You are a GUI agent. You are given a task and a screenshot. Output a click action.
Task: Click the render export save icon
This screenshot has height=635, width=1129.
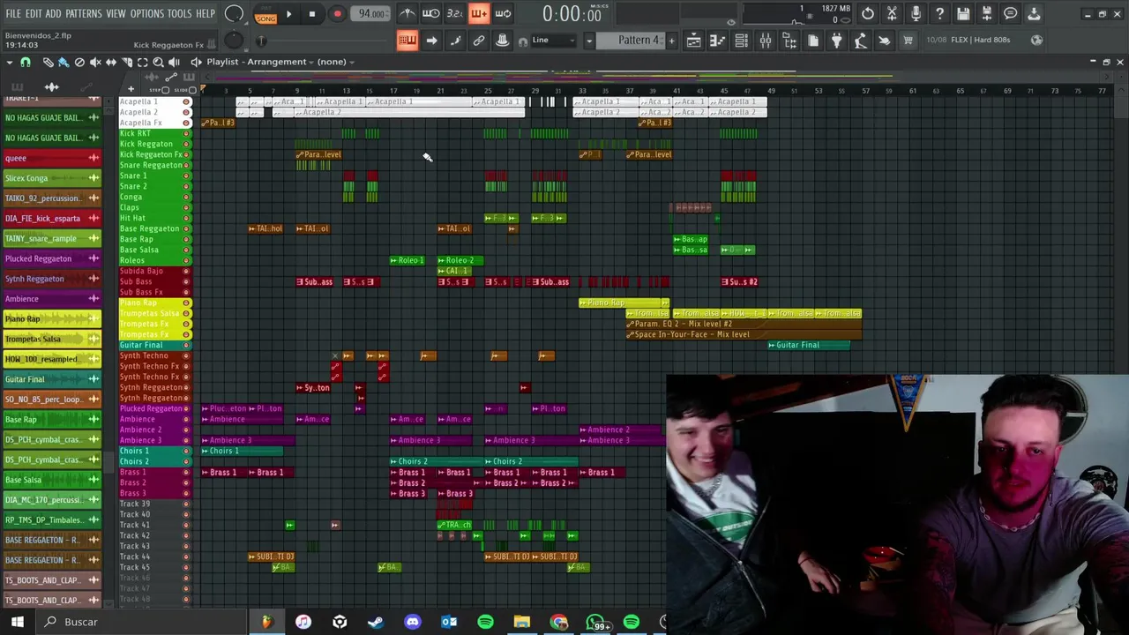pos(987,13)
